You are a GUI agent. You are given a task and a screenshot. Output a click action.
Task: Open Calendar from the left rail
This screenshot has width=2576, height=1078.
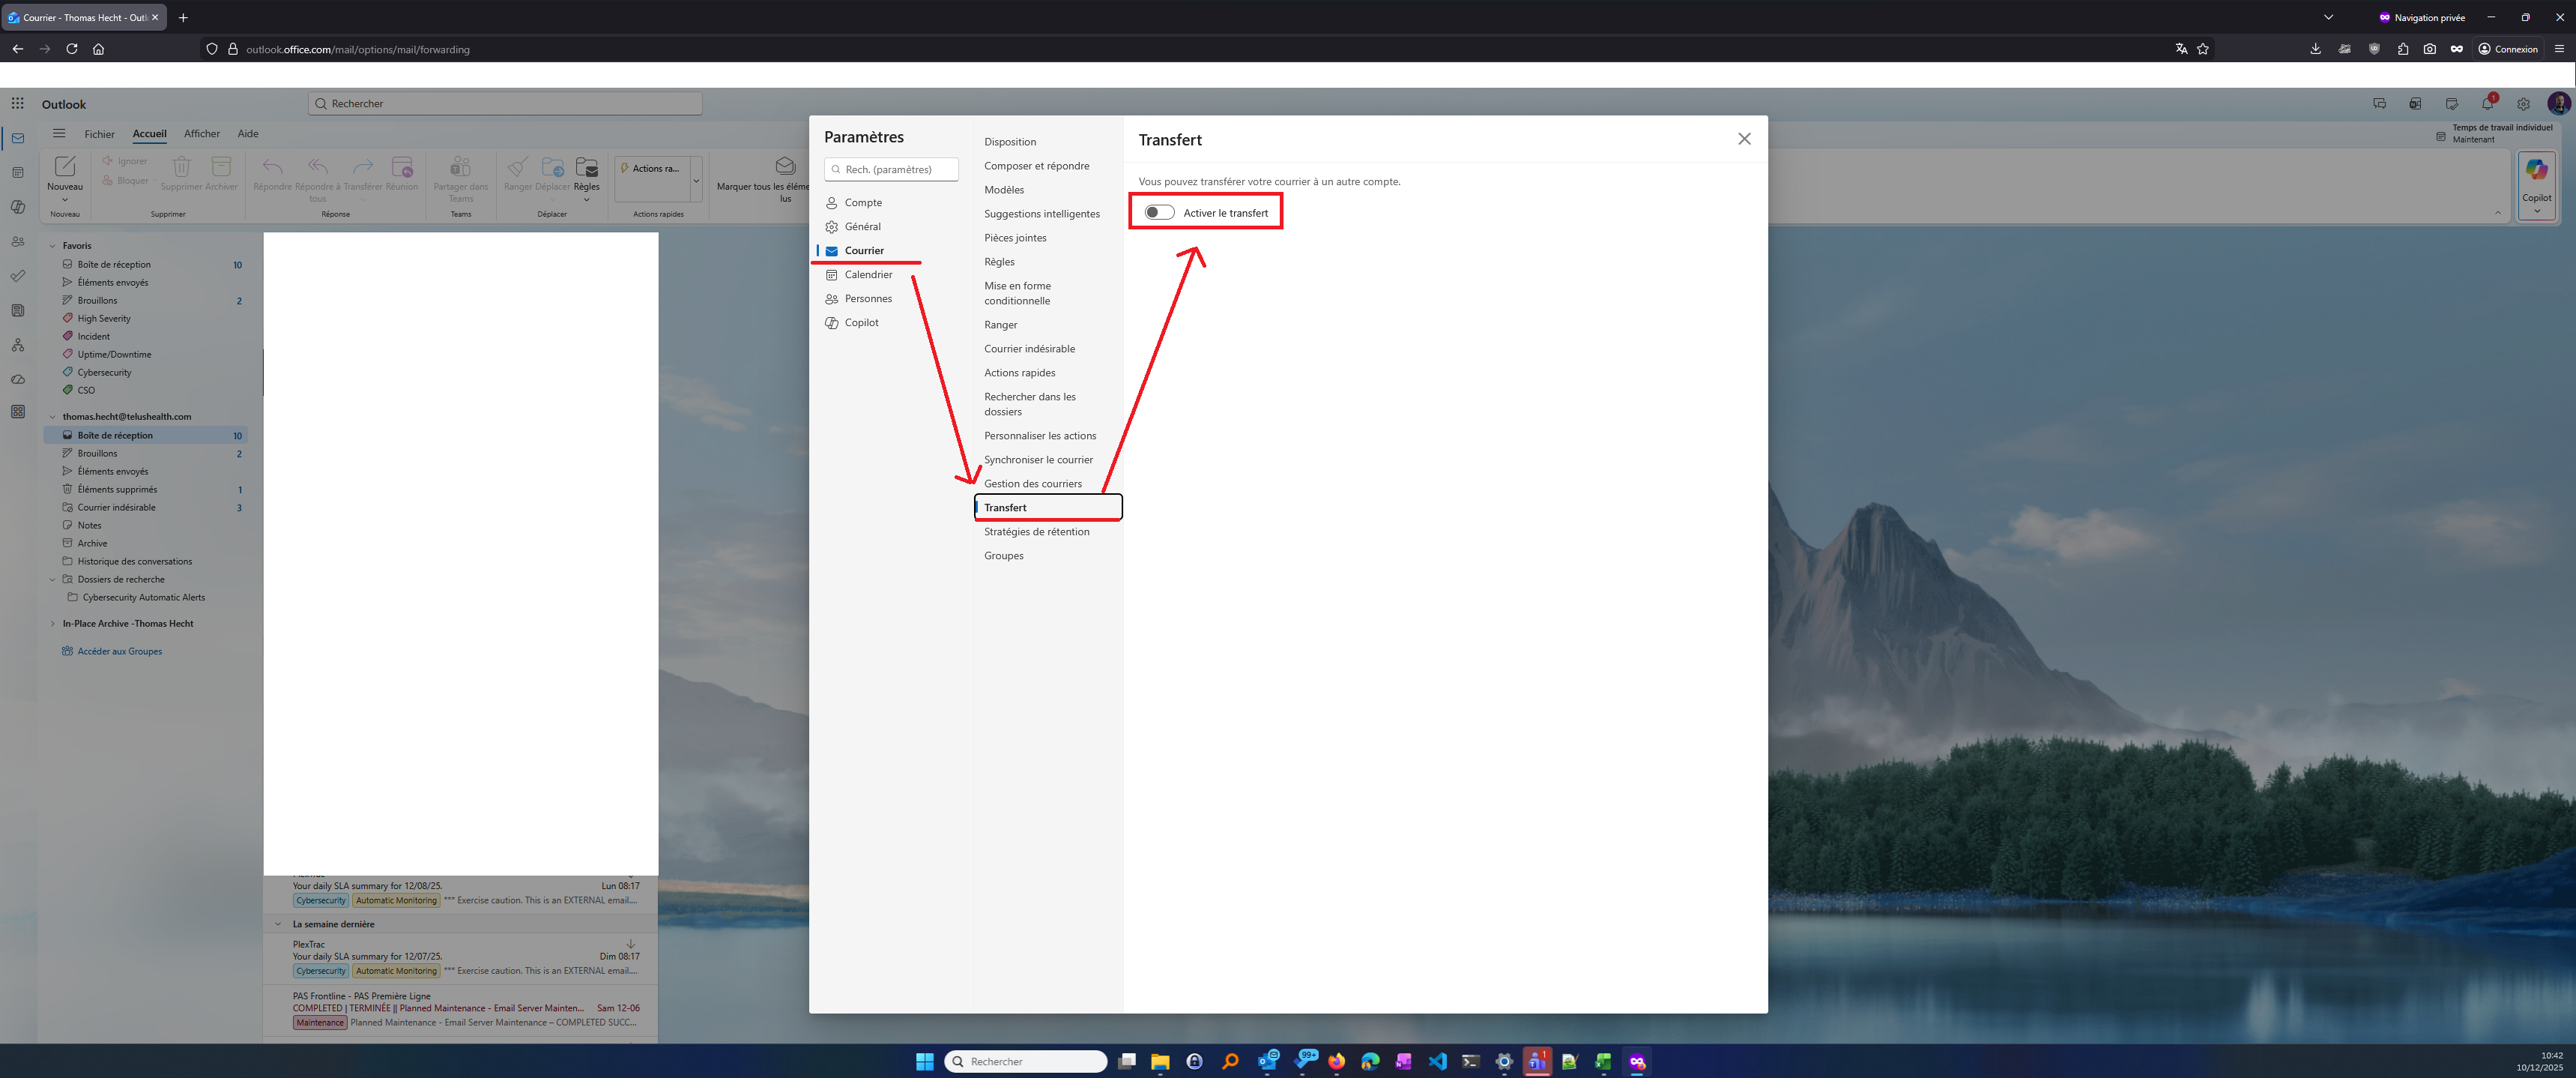click(18, 172)
